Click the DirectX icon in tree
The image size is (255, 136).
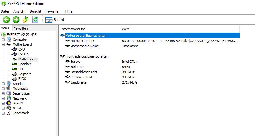pyautogui.click(x=9, y=103)
